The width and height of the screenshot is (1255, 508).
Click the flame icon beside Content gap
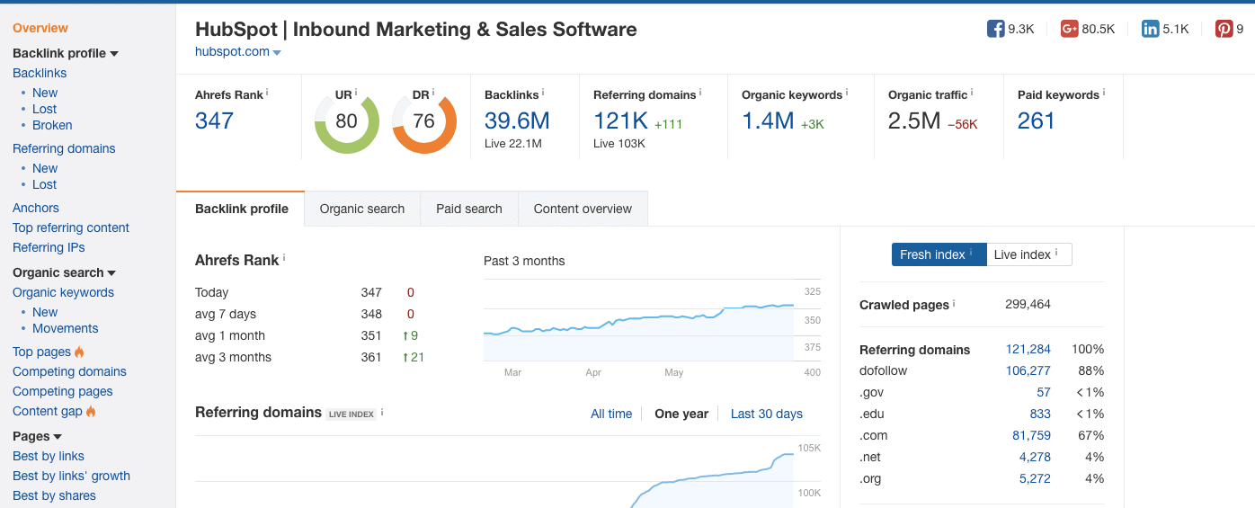91,411
